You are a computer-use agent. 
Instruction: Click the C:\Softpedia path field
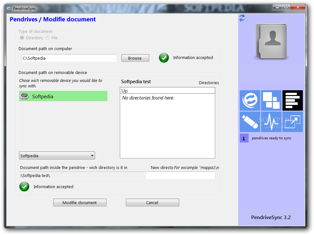tap(69, 58)
